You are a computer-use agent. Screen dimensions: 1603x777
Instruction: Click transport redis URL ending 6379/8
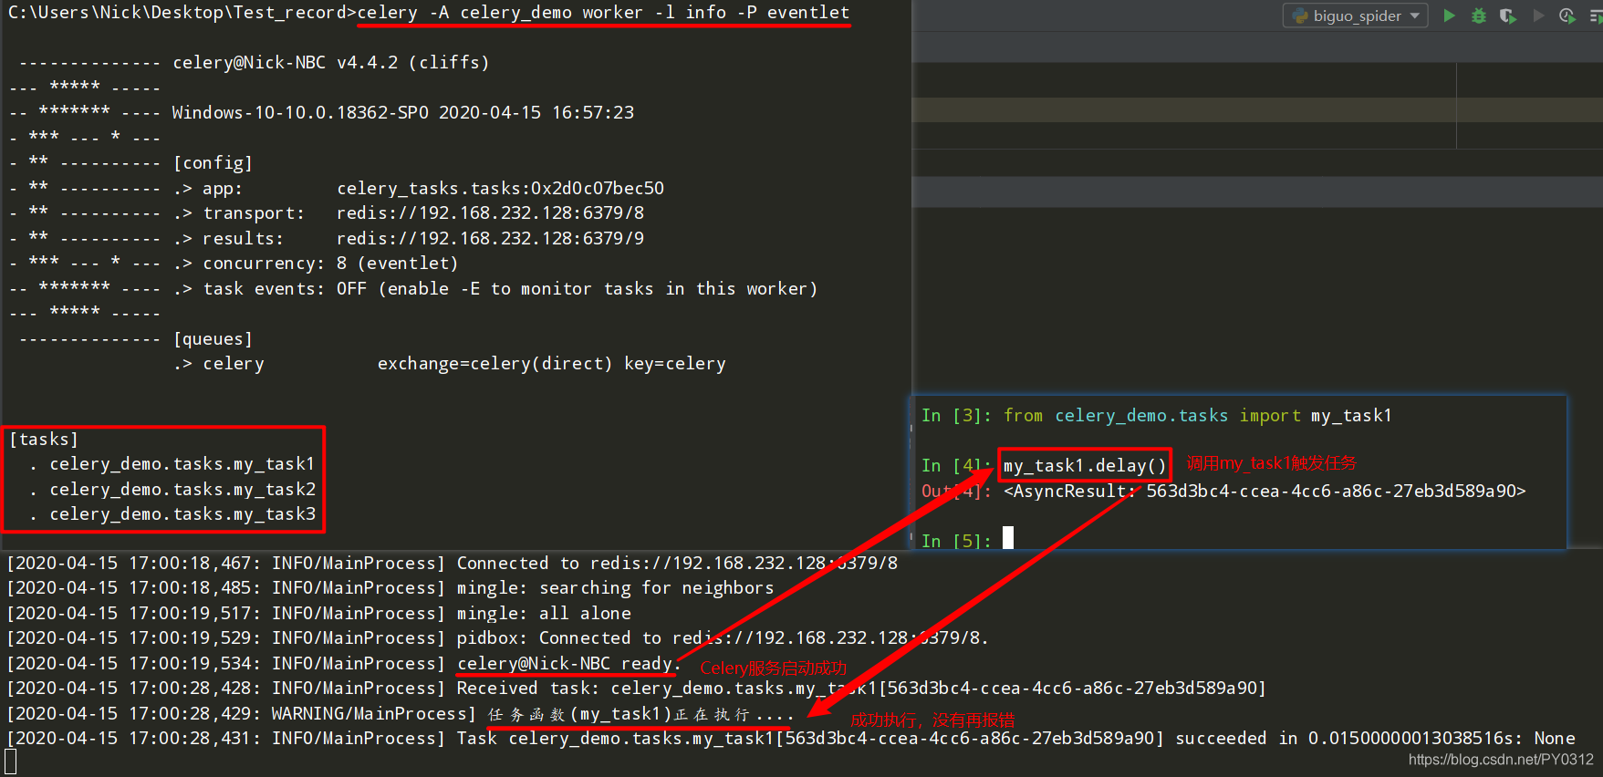pos(490,213)
